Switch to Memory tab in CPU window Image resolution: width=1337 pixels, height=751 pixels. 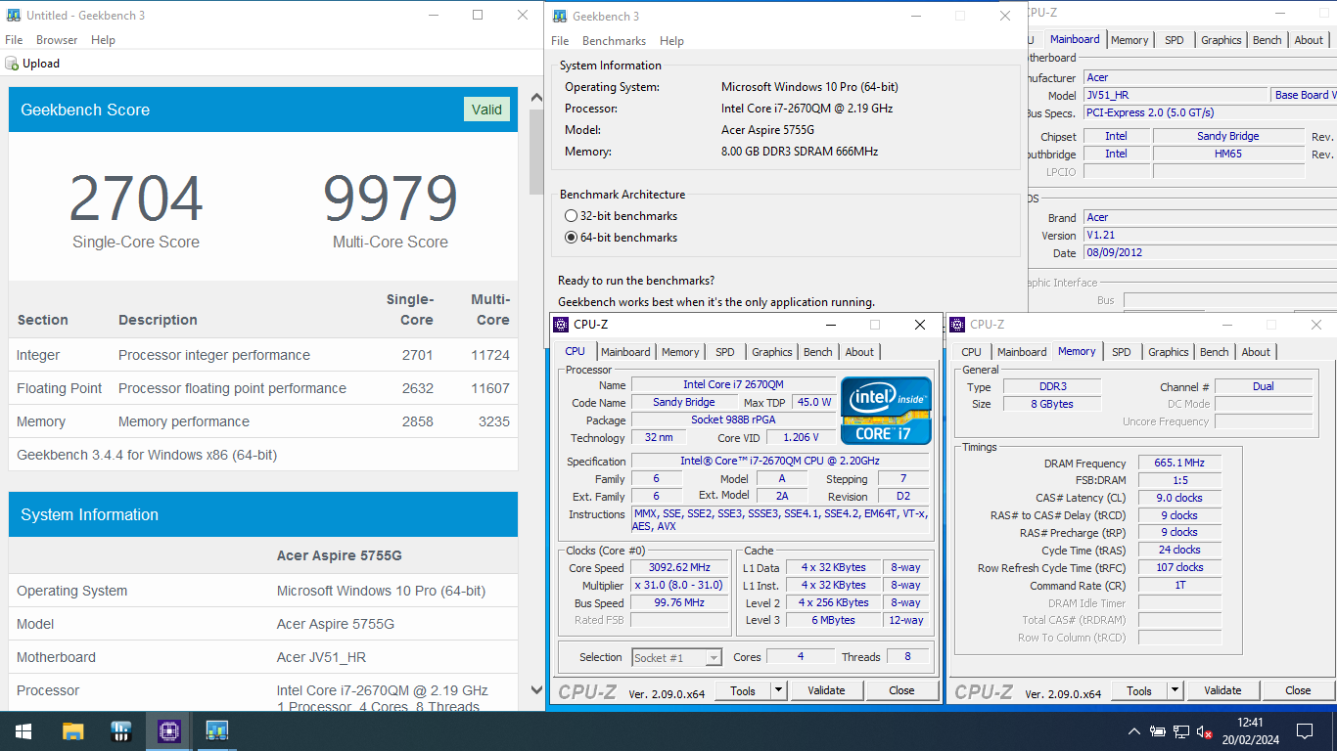pyautogui.click(x=680, y=352)
